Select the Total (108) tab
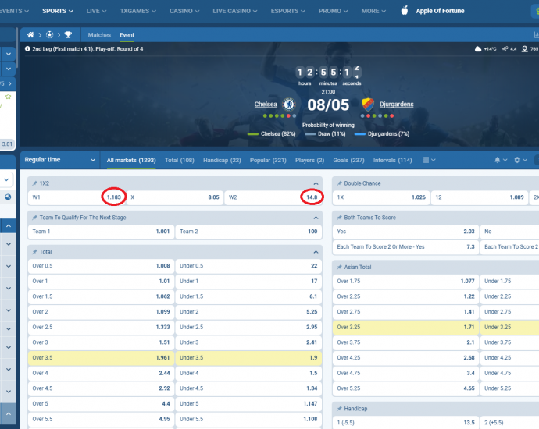The width and height of the screenshot is (539, 429). click(180, 160)
